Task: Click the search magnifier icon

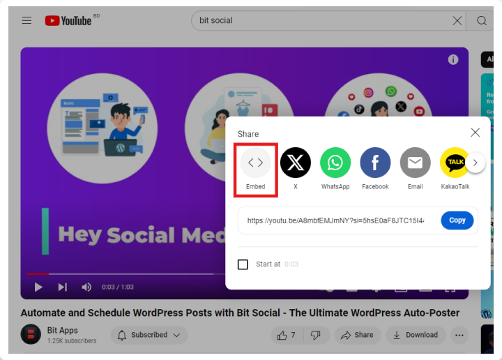Action: [x=481, y=20]
